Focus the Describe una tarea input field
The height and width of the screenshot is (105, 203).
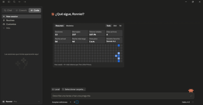pyautogui.click(x=123, y=96)
